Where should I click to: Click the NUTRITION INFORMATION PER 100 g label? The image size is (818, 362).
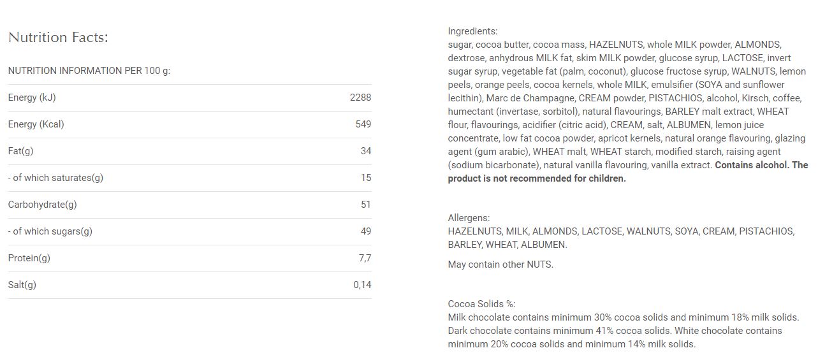(89, 71)
